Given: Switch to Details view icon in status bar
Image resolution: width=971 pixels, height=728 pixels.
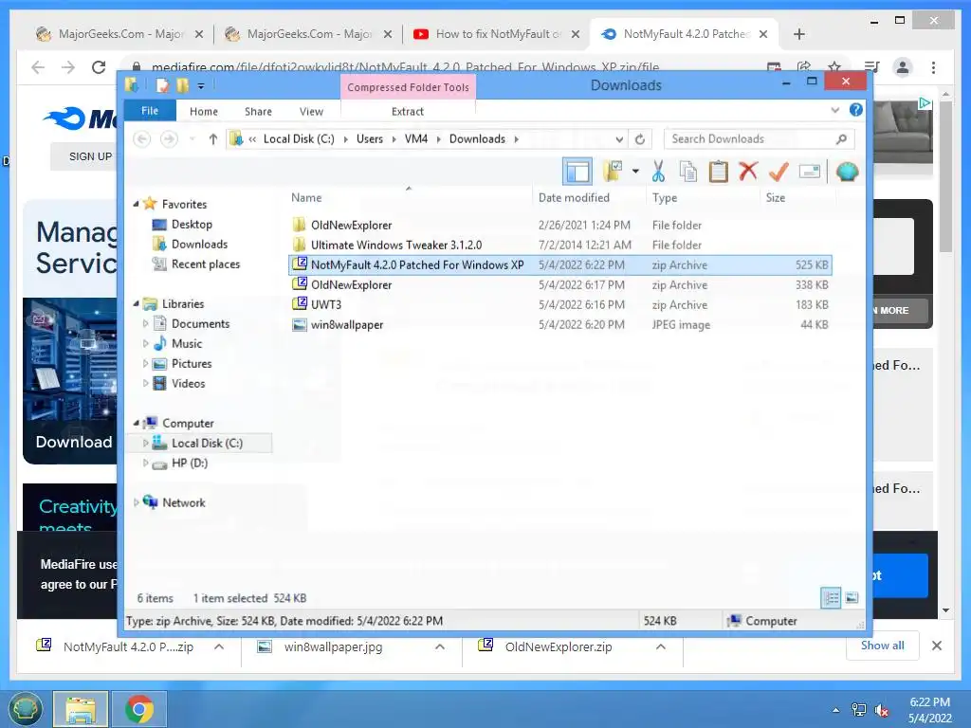Looking at the screenshot, I should 831,598.
